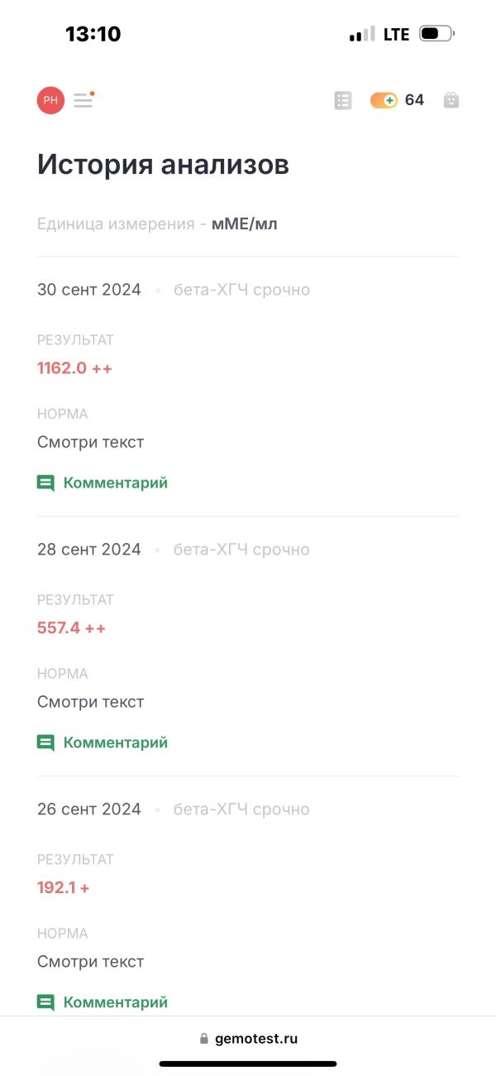
Task: Open Комментарий link under 557.4 result
Action: point(116,742)
